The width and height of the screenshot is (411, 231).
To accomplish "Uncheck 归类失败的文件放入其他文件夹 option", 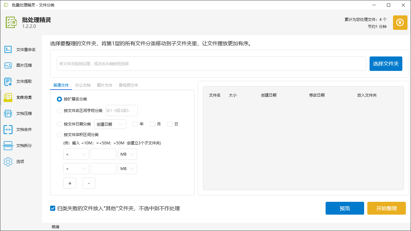I will [52, 208].
